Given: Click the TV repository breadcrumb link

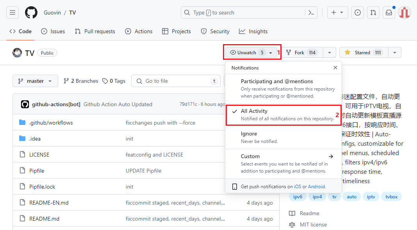Looking at the screenshot, I should click(72, 12).
